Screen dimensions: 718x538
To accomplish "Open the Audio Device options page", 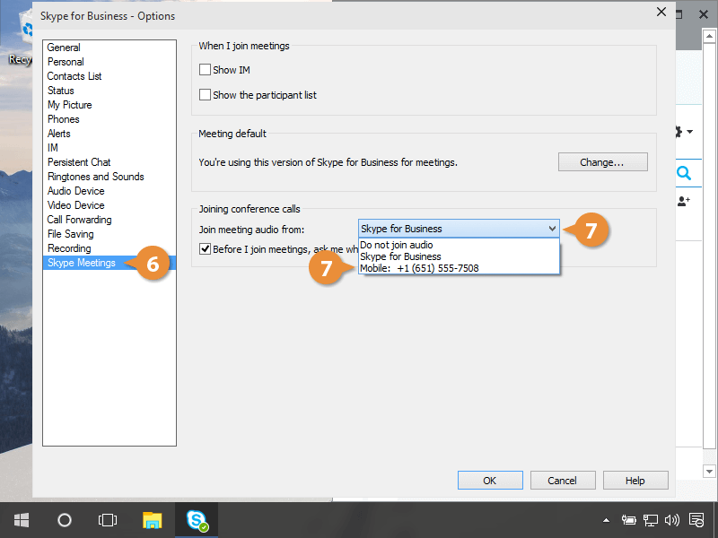I will (x=75, y=191).
